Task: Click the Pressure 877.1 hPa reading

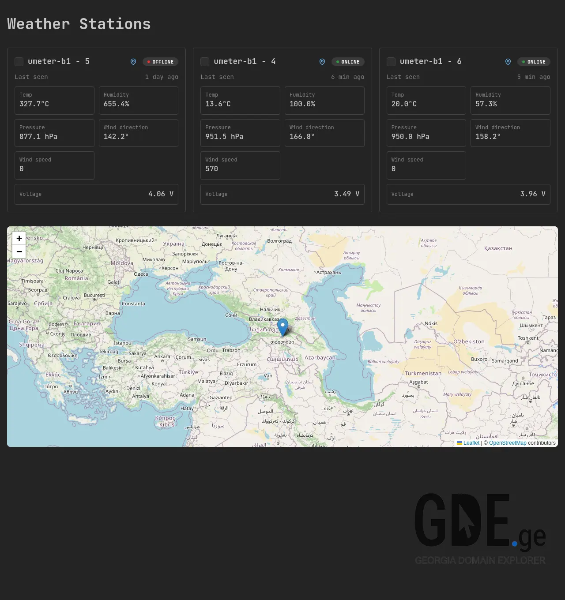Action: (x=54, y=133)
